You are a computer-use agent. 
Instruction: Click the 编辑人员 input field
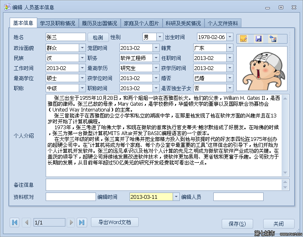238,197
